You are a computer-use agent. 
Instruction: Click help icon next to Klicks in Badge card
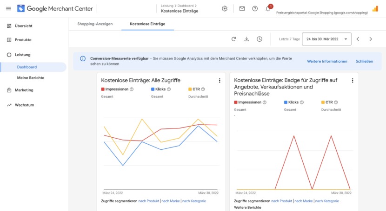tap(302, 102)
